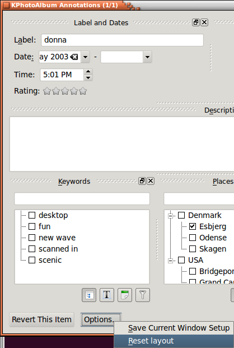
Task: Check the Bridgeport place checkbox
Action: click(193, 271)
